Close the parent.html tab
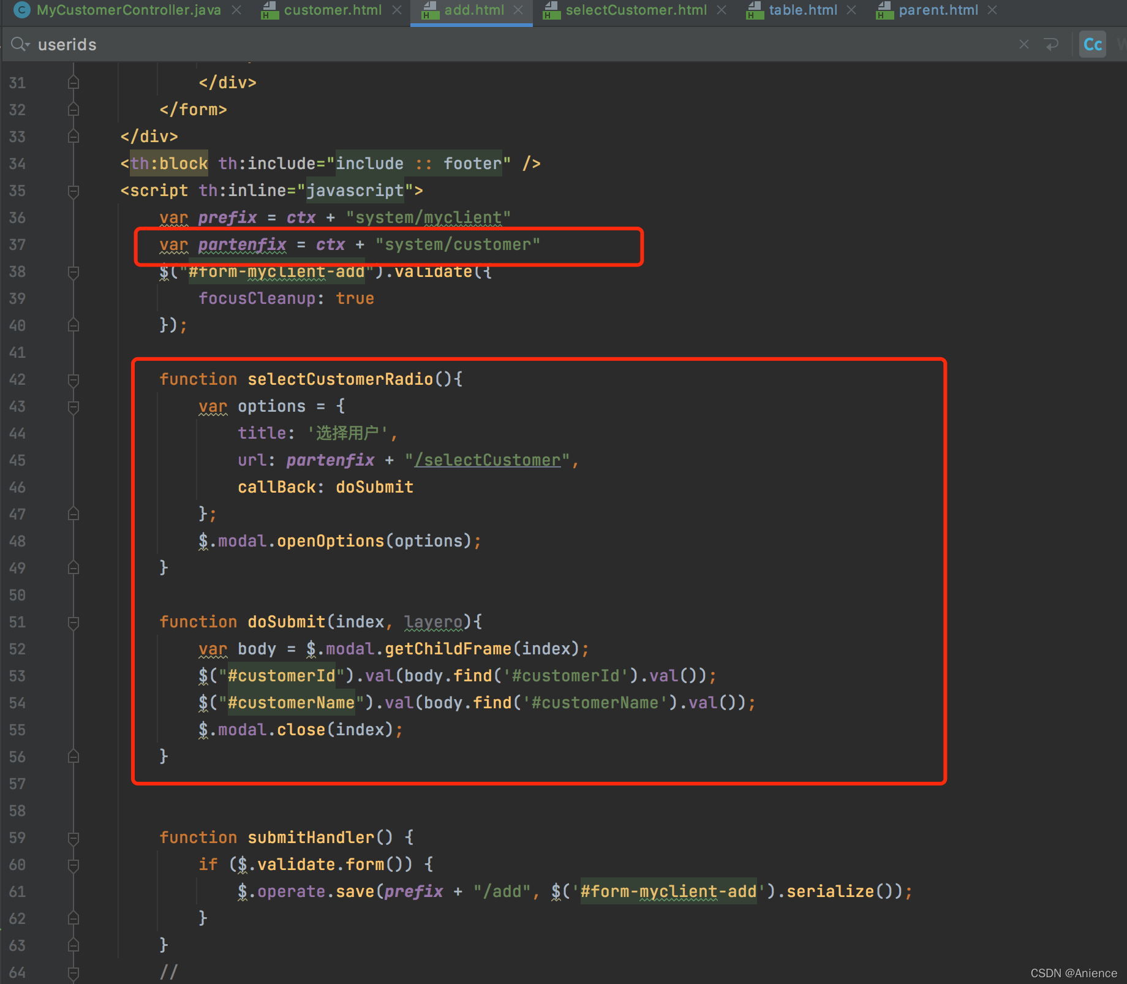The height and width of the screenshot is (984, 1127). (x=993, y=10)
